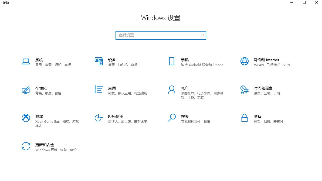Screen dimensions: 322x181
Task: Select the 帐户 title
Action: (x=185, y=88)
